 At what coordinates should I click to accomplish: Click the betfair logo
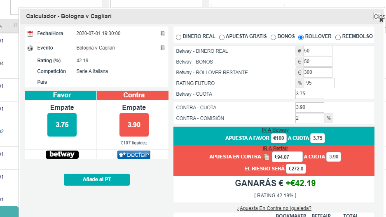pos(133,155)
